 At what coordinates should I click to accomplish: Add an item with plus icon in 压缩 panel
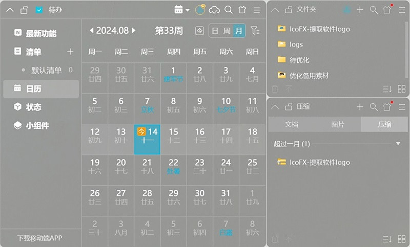tap(360, 107)
